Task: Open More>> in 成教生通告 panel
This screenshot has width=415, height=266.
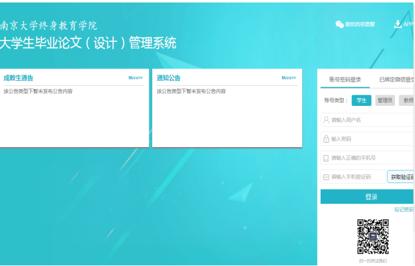Action: [135, 78]
